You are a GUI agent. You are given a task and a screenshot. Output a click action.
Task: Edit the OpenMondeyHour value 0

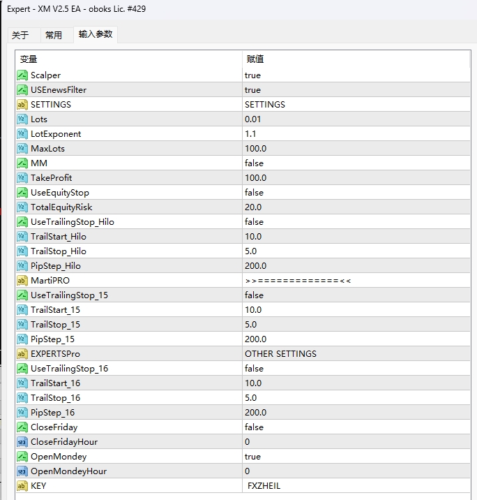click(x=356, y=471)
